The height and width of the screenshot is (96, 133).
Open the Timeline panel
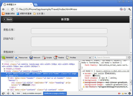pyautogui.click(x=59, y=58)
